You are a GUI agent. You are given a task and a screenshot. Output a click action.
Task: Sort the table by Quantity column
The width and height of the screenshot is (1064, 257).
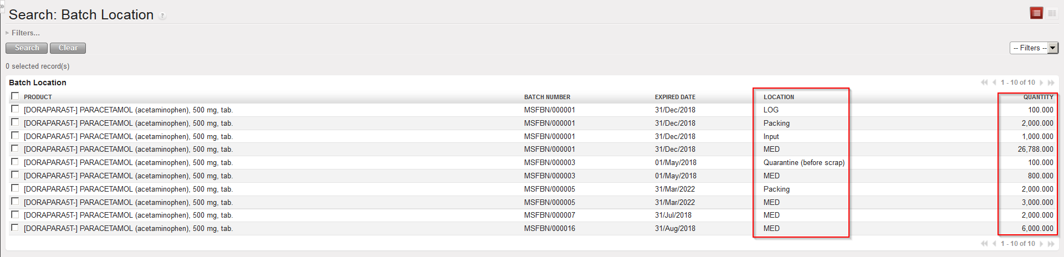(x=1038, y=97)
